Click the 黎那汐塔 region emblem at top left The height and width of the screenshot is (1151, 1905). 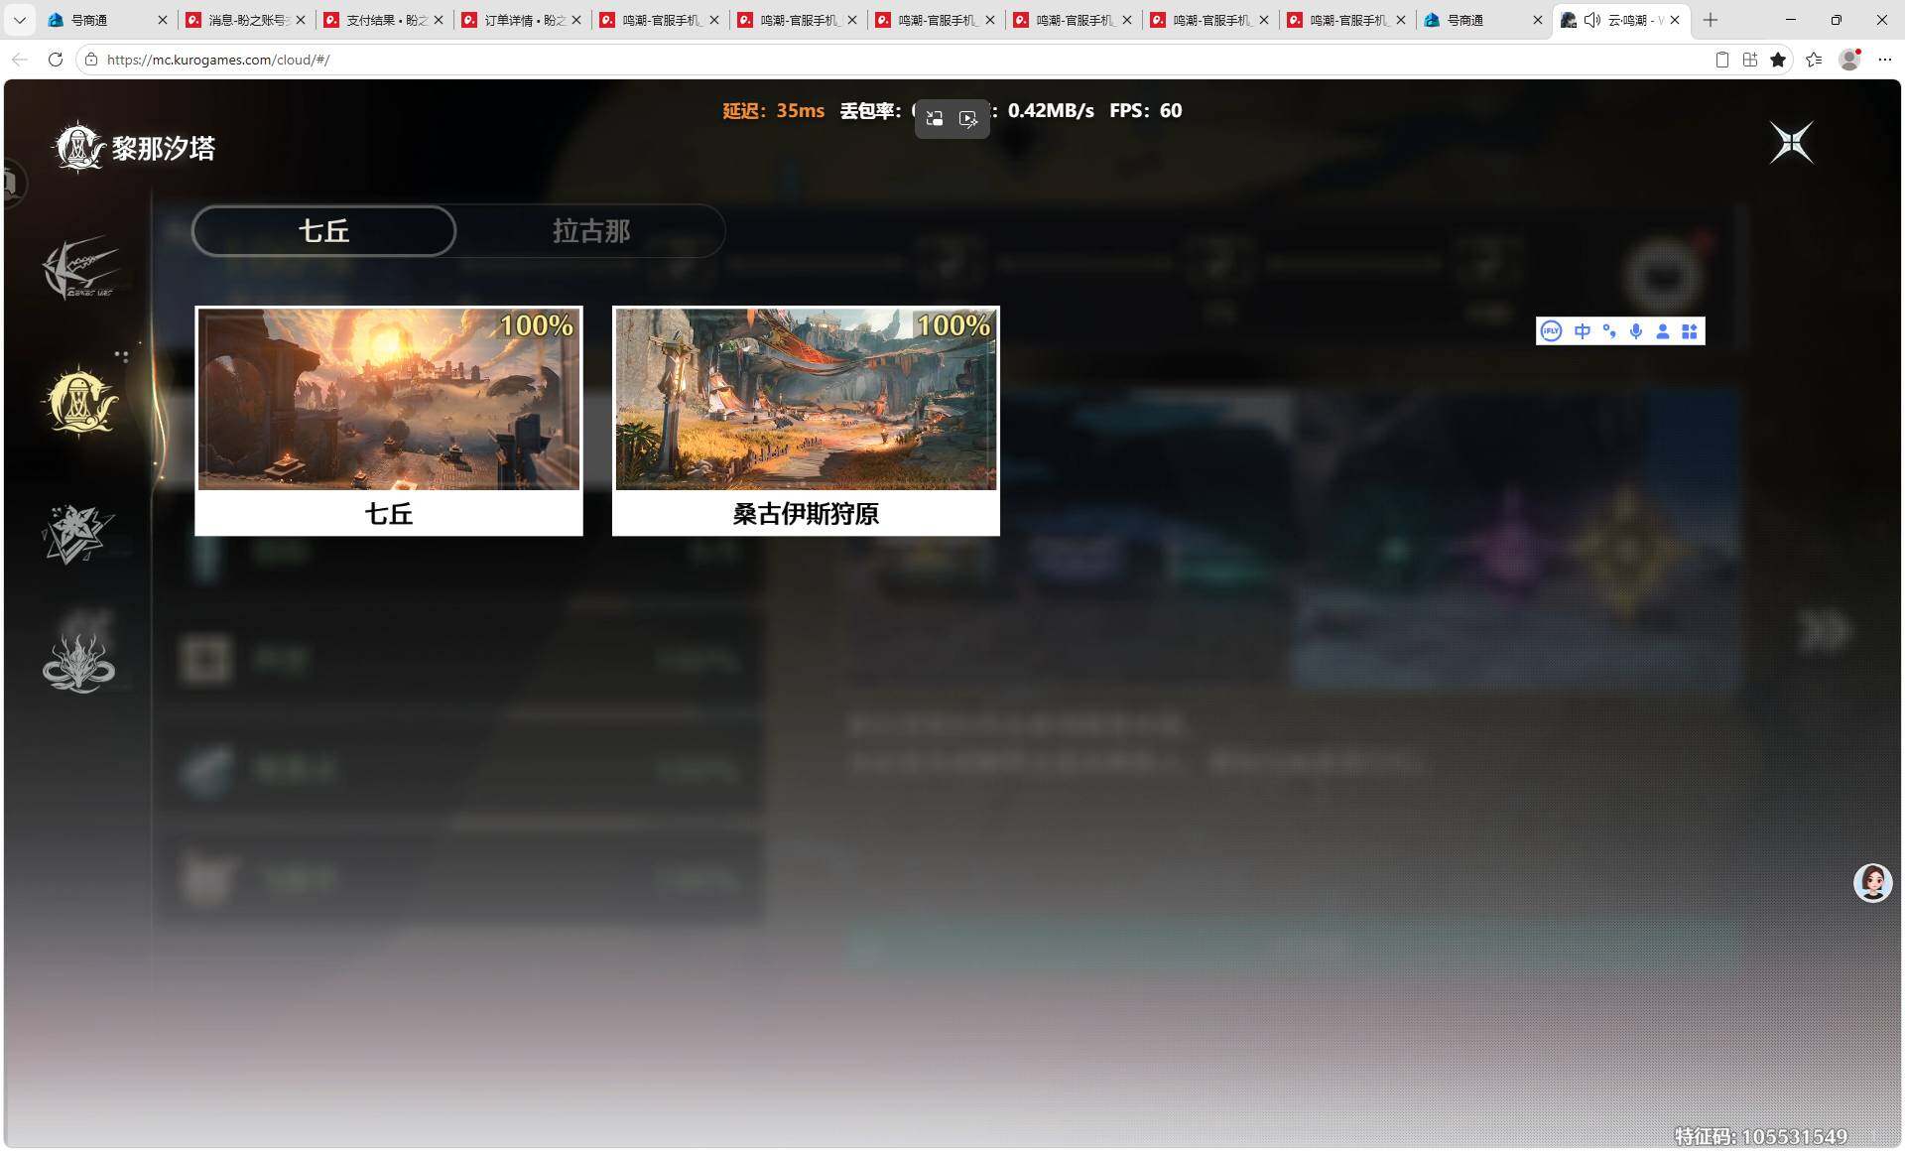(78, 148)
